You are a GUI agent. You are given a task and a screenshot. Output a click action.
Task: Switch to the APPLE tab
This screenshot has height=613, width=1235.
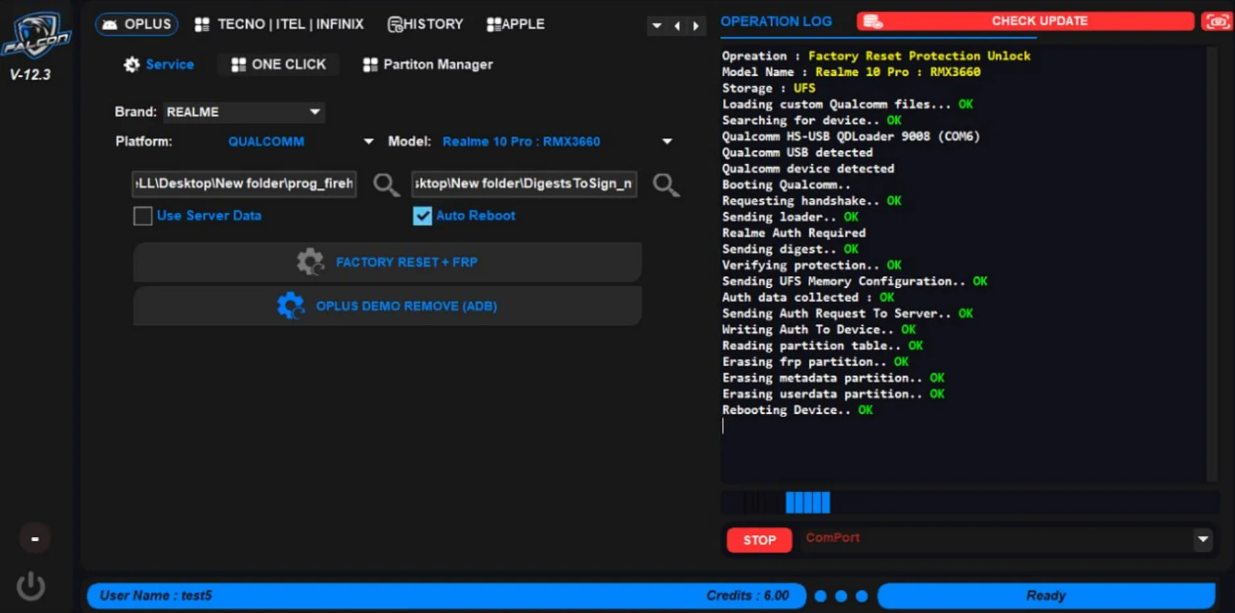coord(516,24)
